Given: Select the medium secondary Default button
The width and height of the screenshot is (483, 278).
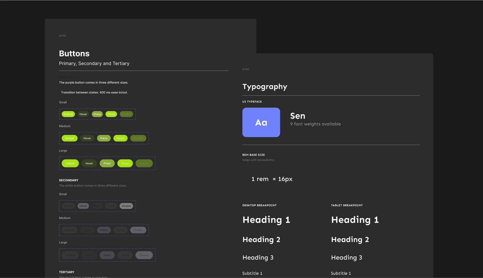Looking at the screenshot, I should 69,230.
